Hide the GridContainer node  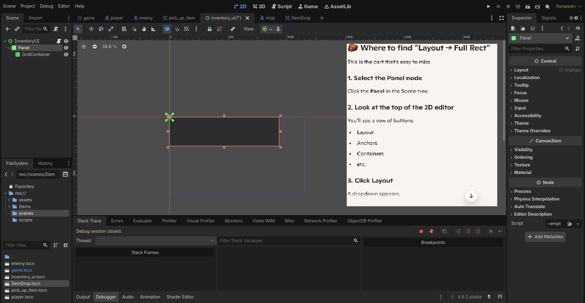pos(66,54)
